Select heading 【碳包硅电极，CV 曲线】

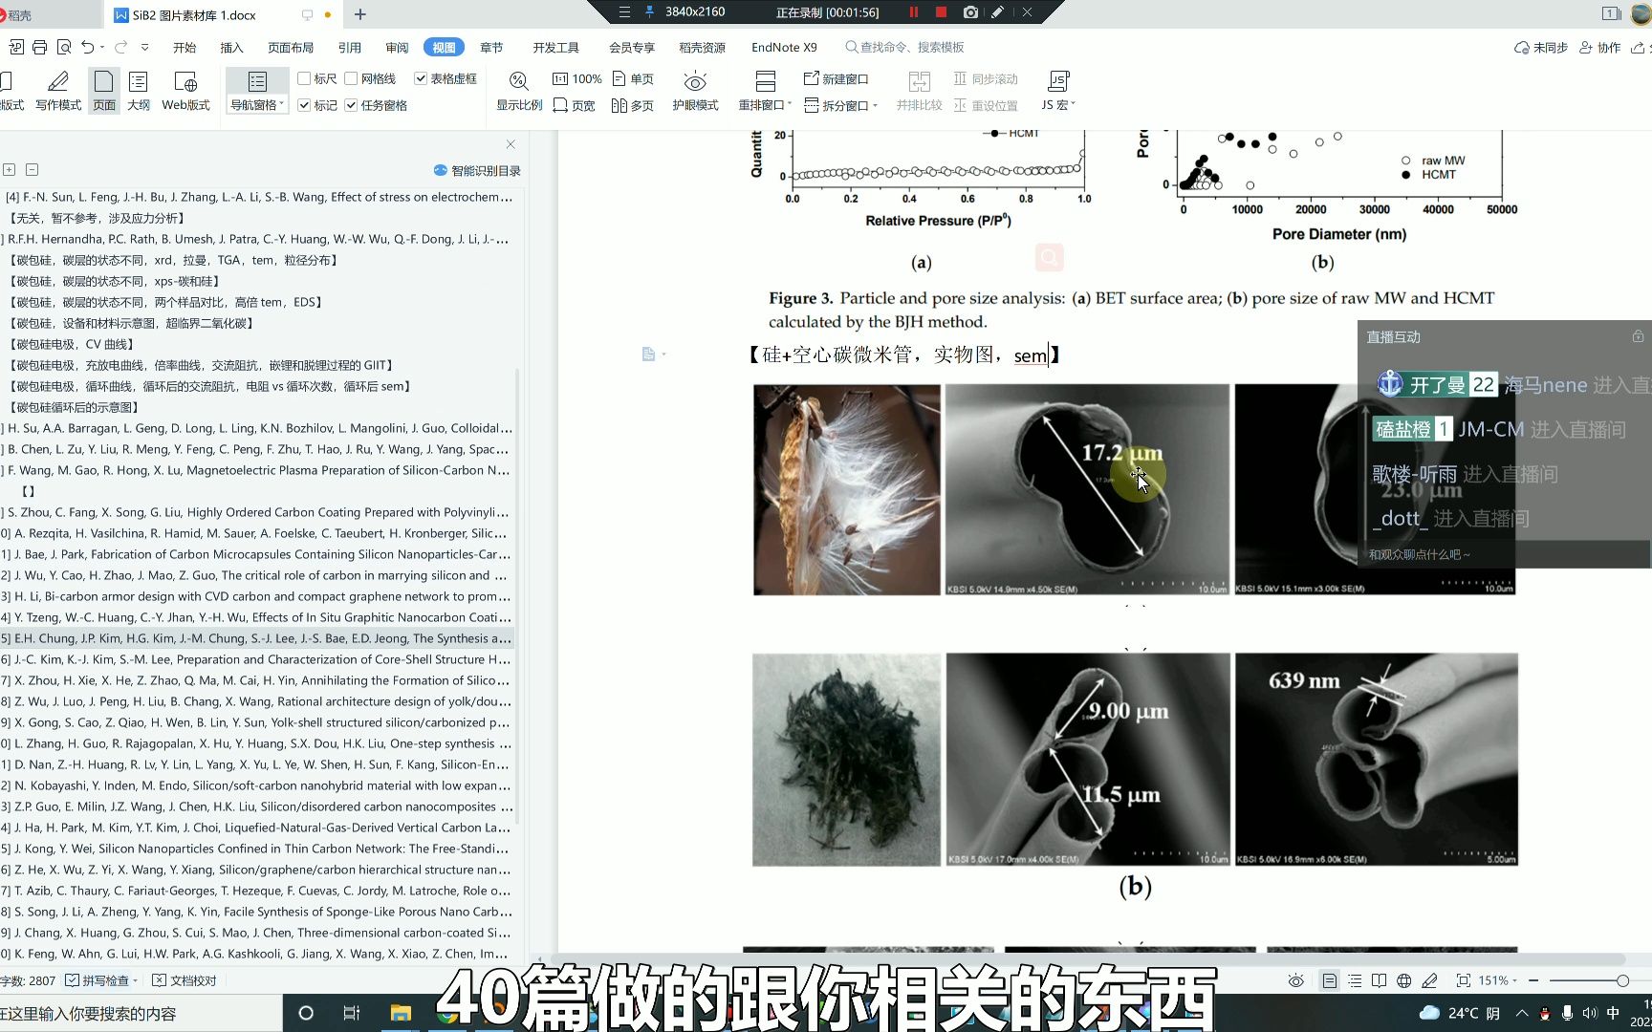(72, 344)
